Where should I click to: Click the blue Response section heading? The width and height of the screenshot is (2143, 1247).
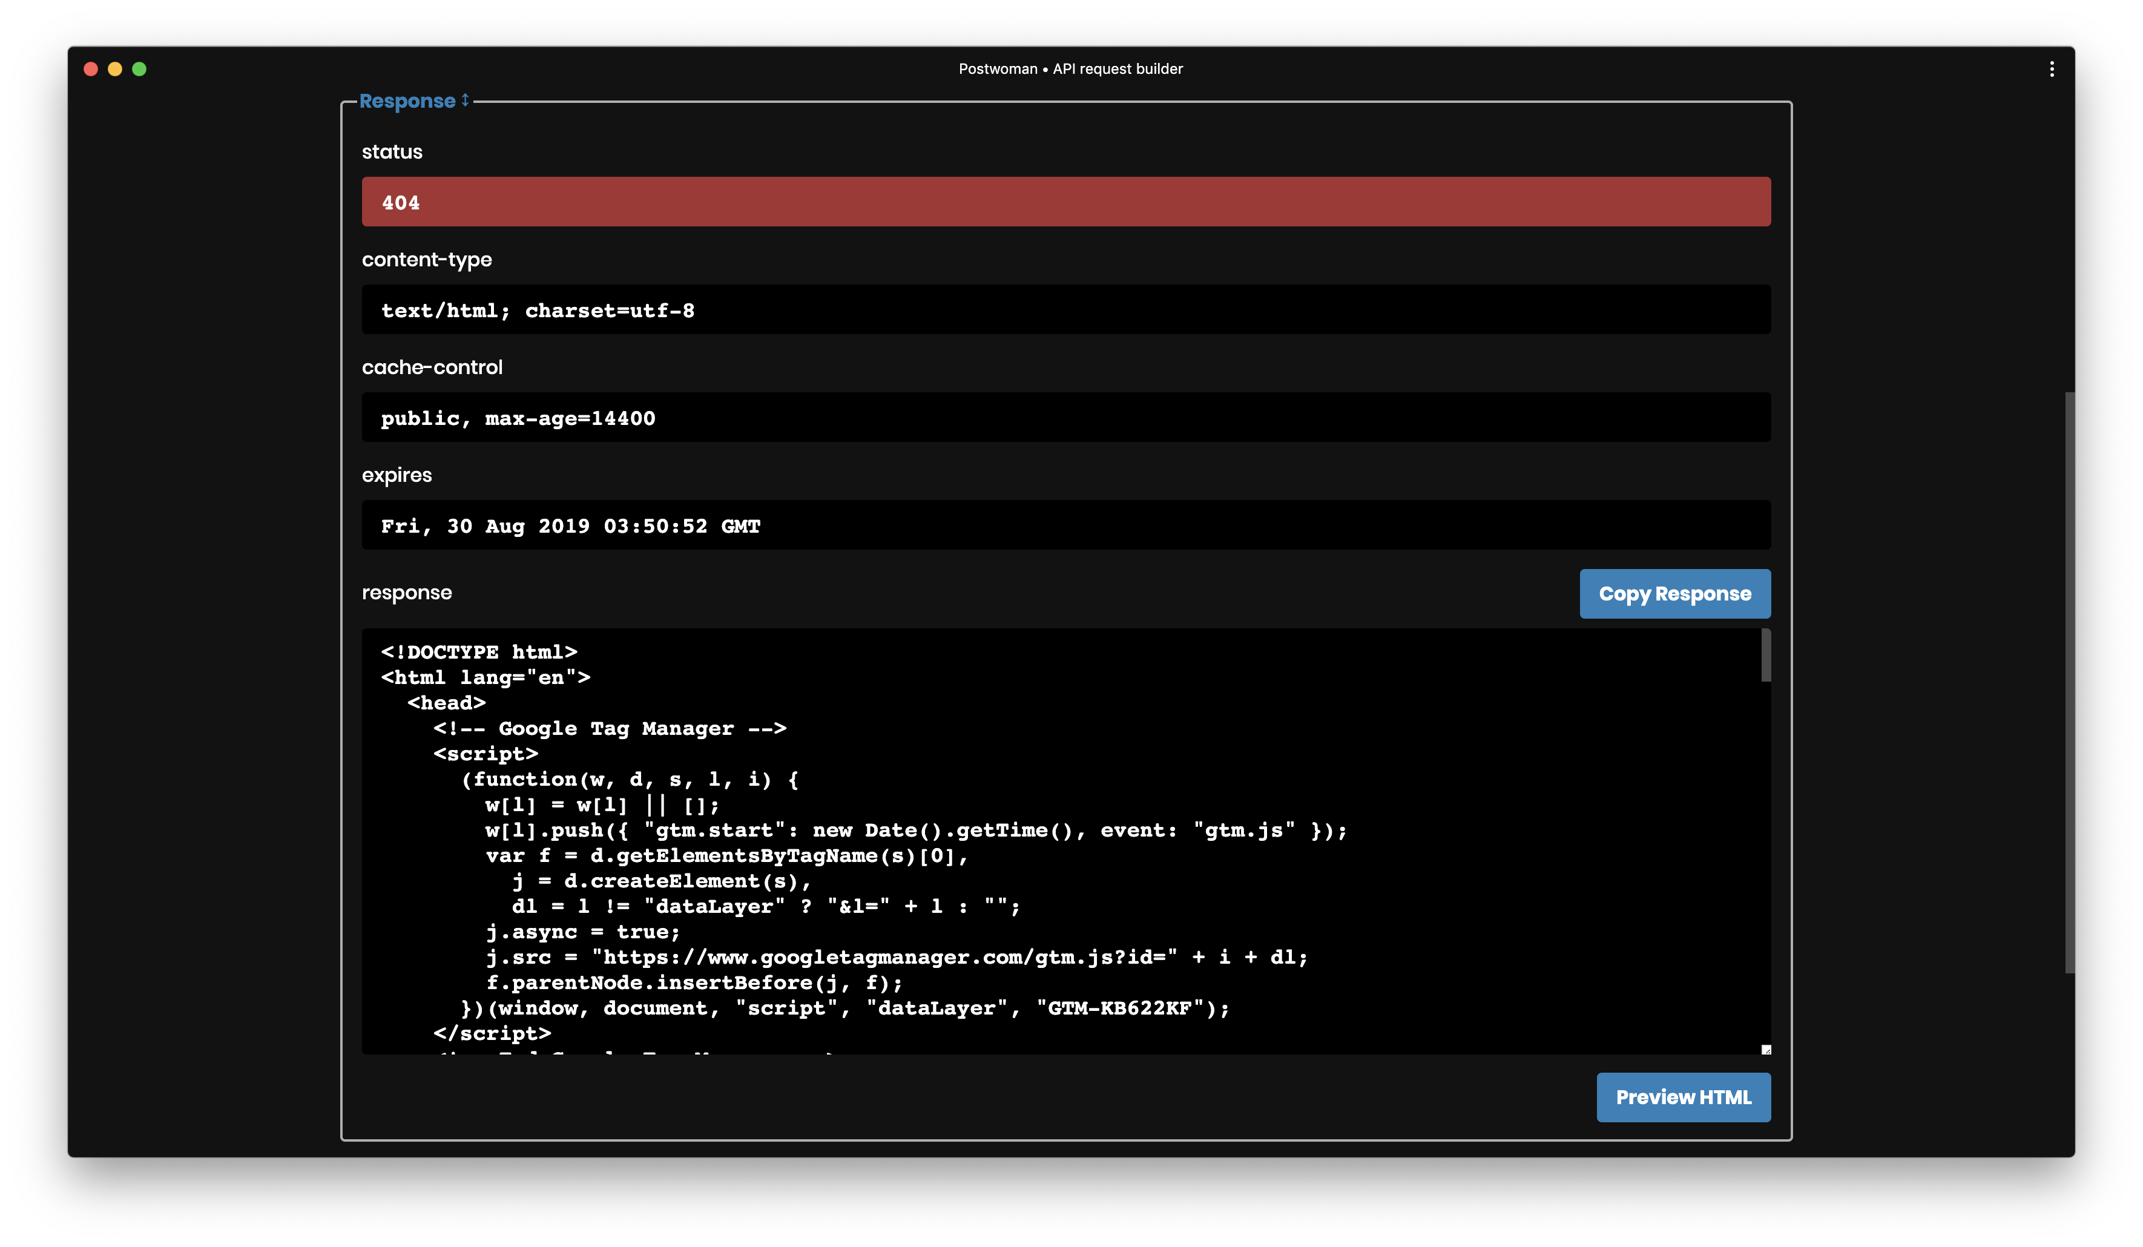coord(407,101)
